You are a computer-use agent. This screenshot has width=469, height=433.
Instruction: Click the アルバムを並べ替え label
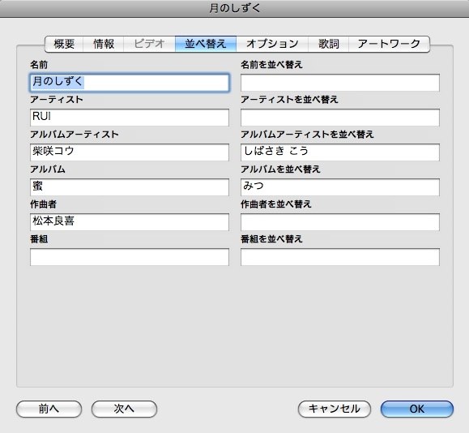[x=280, y=169]
